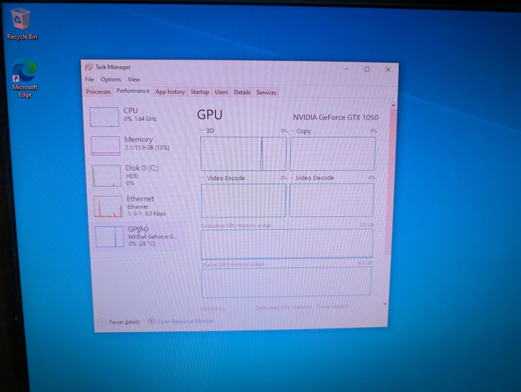Open the Video Decode engine dropdown
Image resolution: width=521 pixels, height=392 pixels.
292,178
